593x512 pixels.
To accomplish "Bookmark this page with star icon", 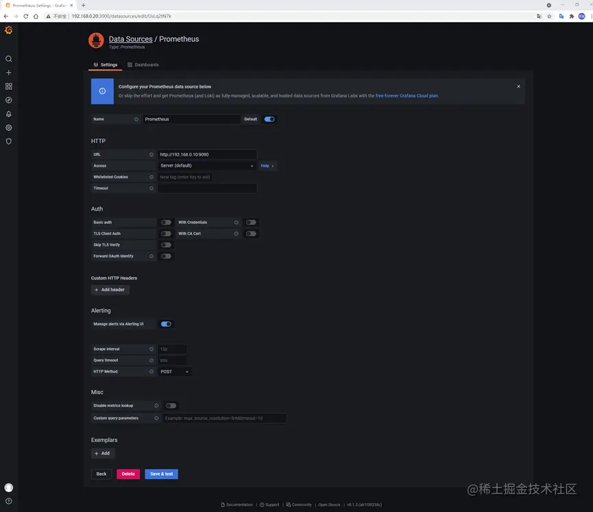I will click(x=549, y=16).
